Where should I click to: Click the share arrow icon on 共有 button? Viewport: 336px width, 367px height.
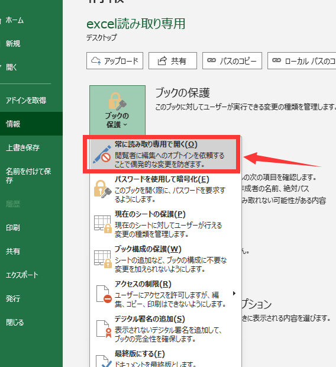pos(162,61)
